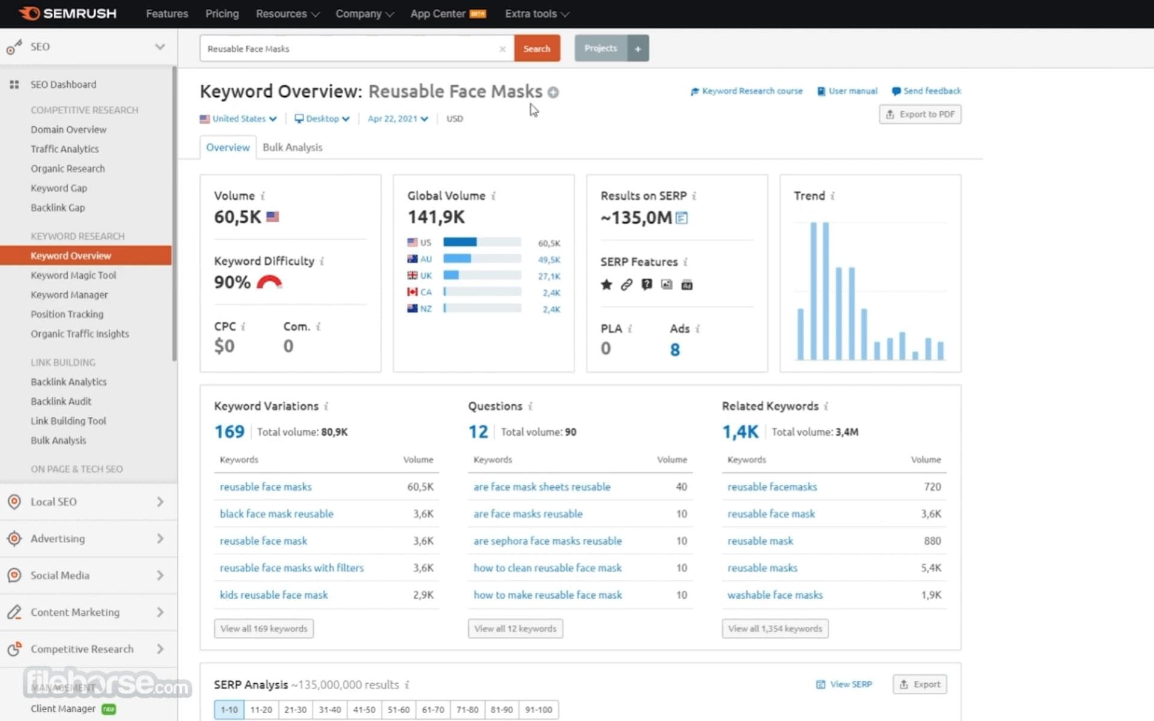Click the question box SERP feature icon
Screen dimensions: 1154x721
tap(647, 285)
